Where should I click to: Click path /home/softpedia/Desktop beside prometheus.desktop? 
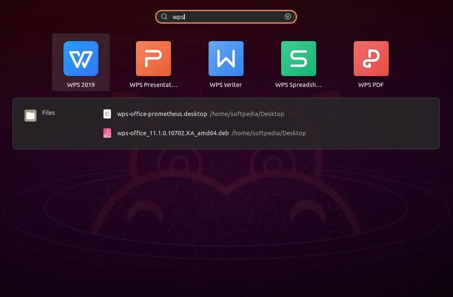(247, 114)
